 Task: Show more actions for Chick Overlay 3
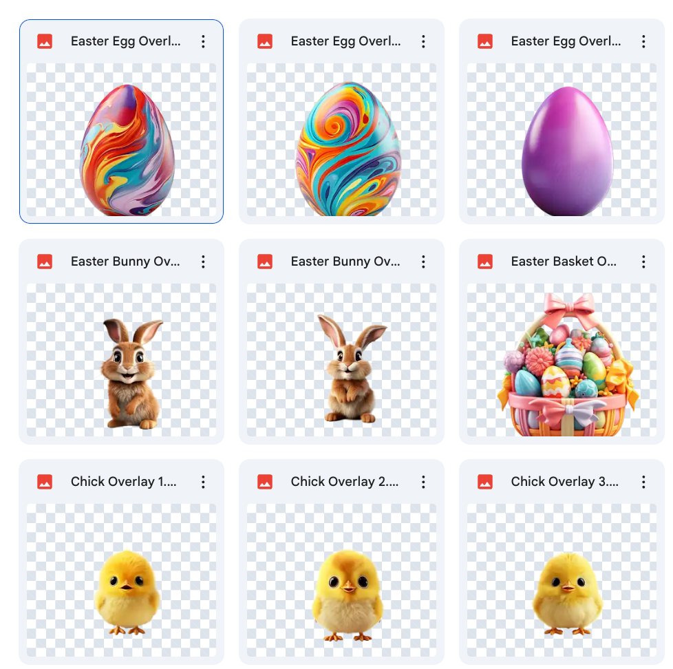(x=643, y=482)
